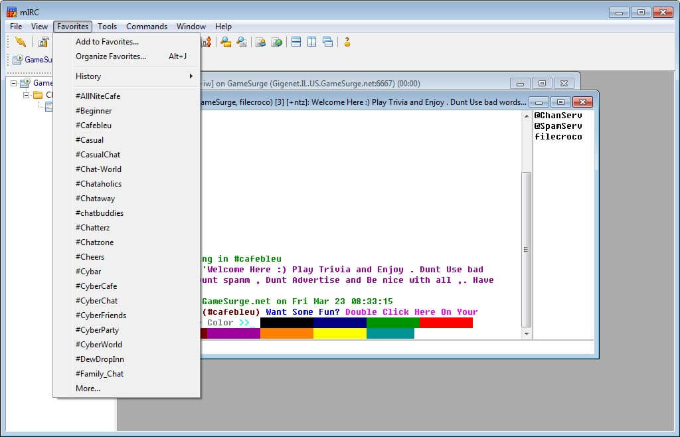This screenshot has height=437, width=680.
Task: Click the red color block in chat
Action: click(446, 323)
